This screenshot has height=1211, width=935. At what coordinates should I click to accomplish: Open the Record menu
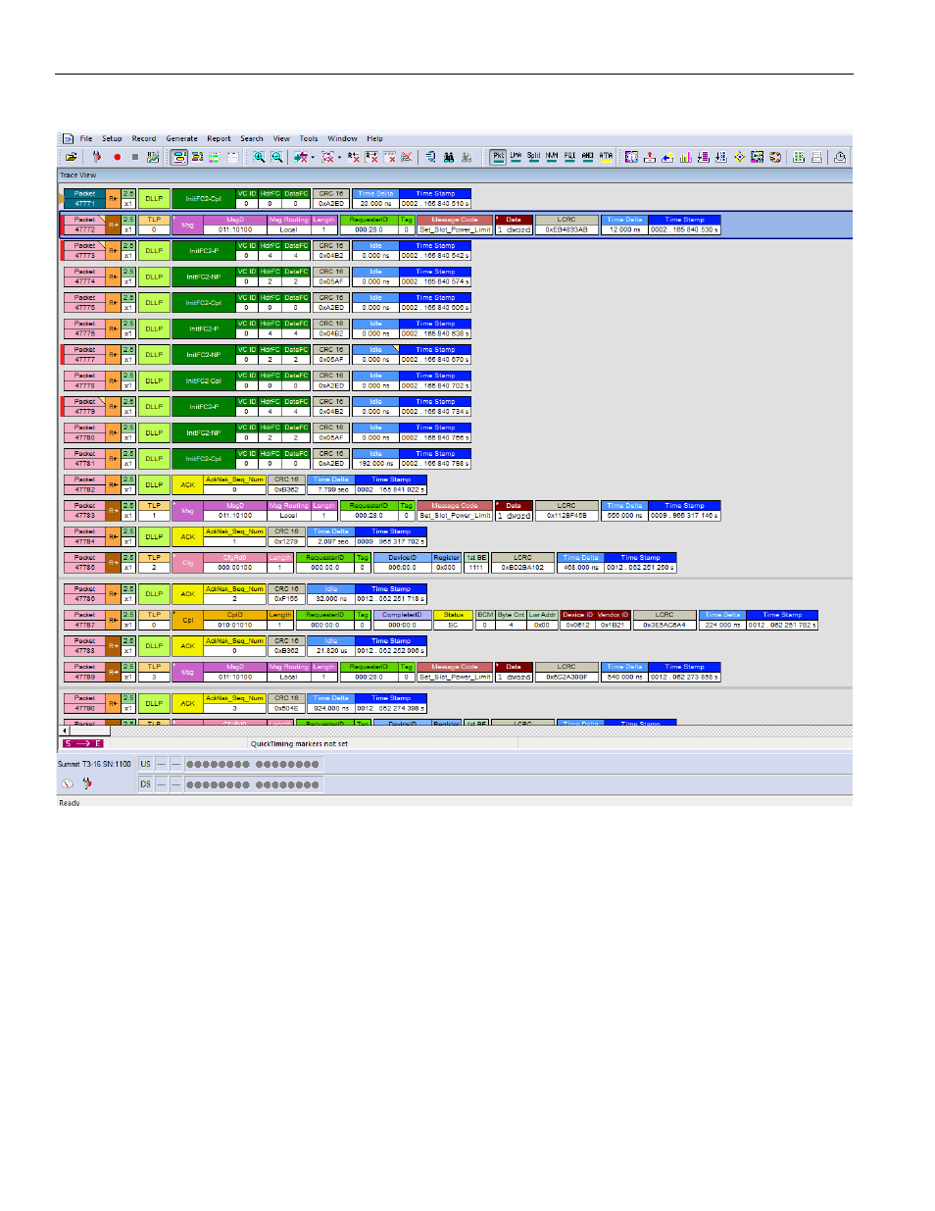pos(144,139)
